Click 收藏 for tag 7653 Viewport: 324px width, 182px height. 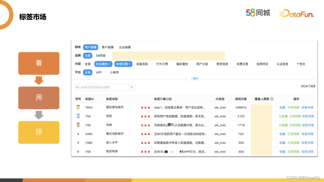click(x=282, y=107)
